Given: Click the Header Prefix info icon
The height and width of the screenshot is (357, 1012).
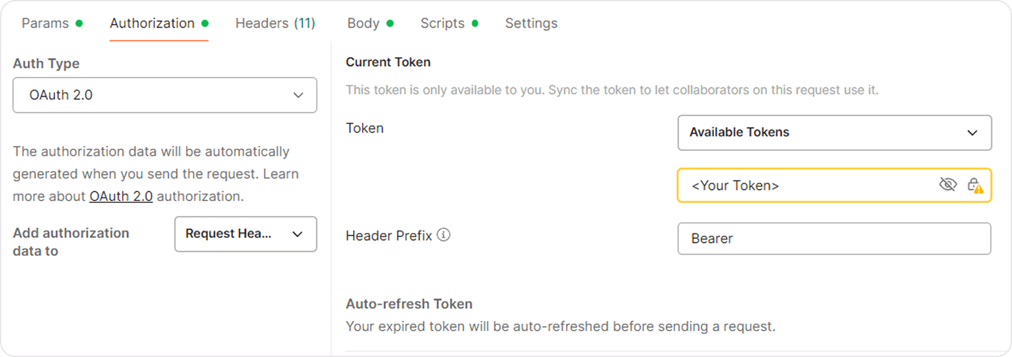Looking at the screenshot, I should (x=443, y=235).
